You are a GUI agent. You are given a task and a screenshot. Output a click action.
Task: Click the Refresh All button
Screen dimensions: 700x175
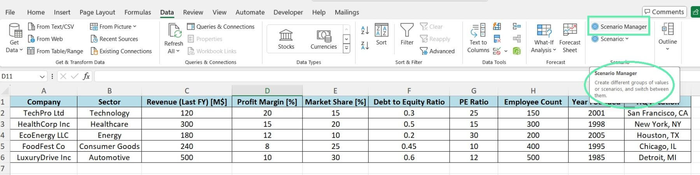[x=173, y=38]
